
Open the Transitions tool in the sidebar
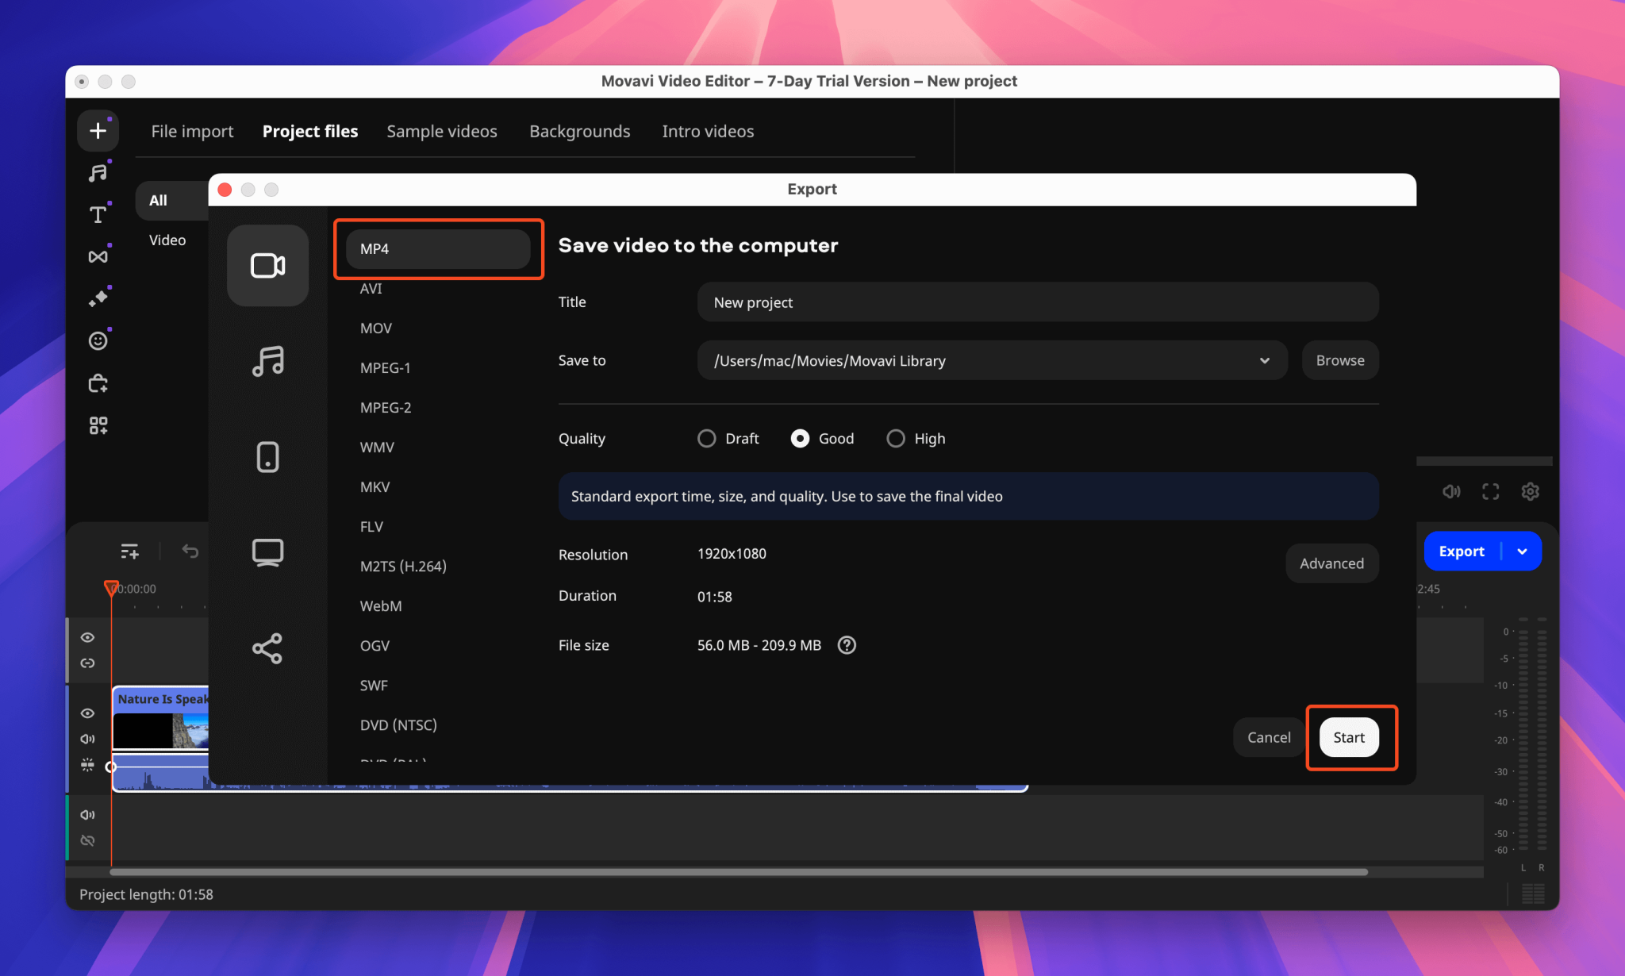(x=98, y=256)
